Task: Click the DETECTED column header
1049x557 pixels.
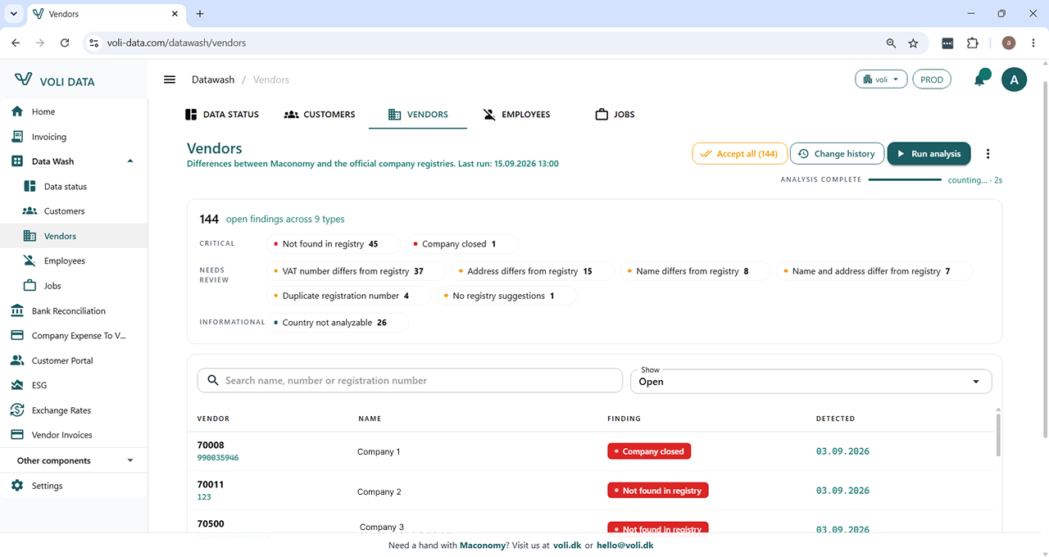Action: (835, 419)
